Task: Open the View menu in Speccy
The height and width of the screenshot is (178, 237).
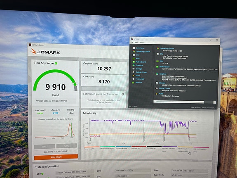Action: click(x=136, y=43)
